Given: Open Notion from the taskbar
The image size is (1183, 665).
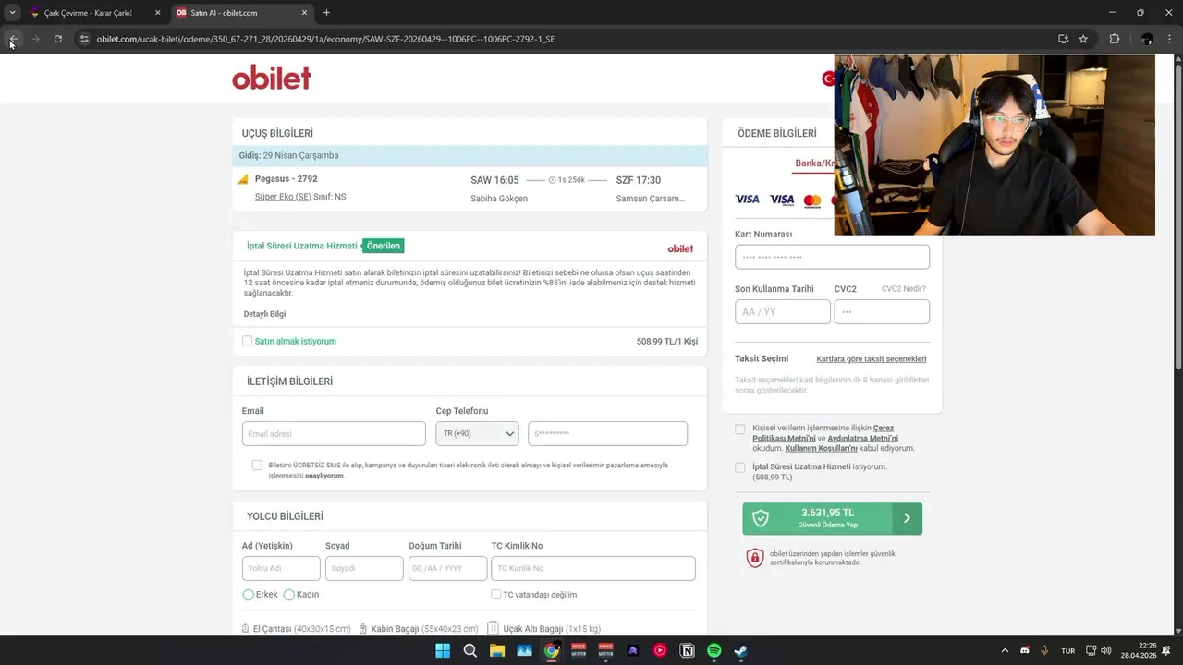Looking at the screenshot, I should pos(688,650).
